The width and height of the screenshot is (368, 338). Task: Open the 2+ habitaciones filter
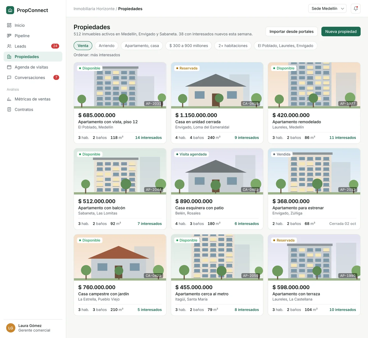click(x=233, y=46)
